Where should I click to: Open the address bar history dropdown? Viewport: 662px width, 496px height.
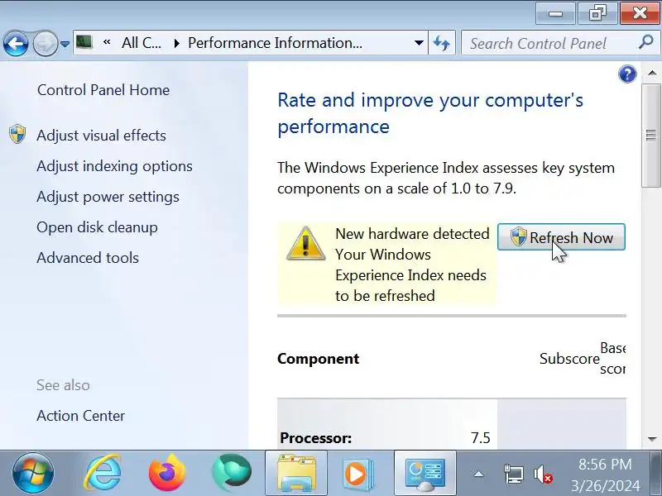tap(419, 43)
